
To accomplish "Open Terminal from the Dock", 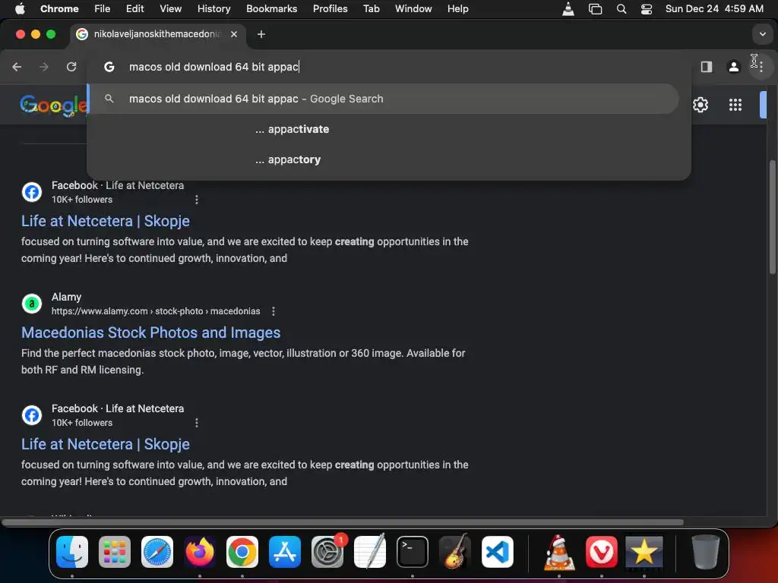I will (x=413, y=552).
